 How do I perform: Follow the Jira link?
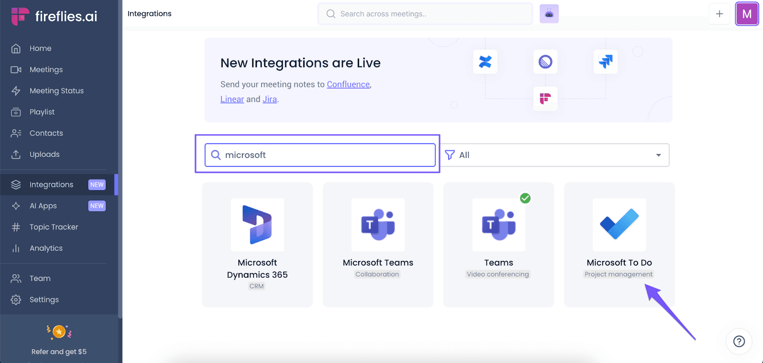[x=269, y=99]
